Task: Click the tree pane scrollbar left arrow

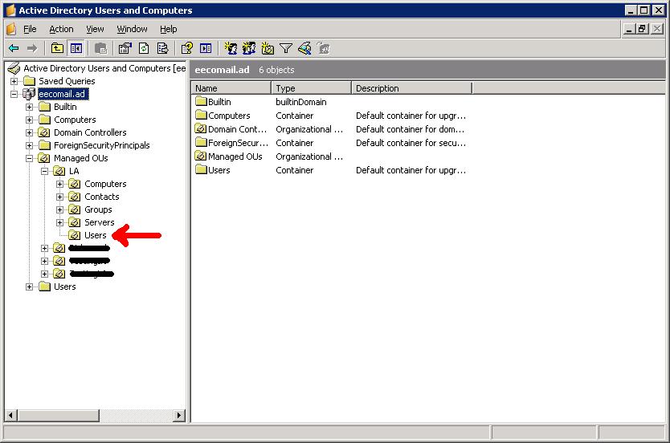Action: 10,415
